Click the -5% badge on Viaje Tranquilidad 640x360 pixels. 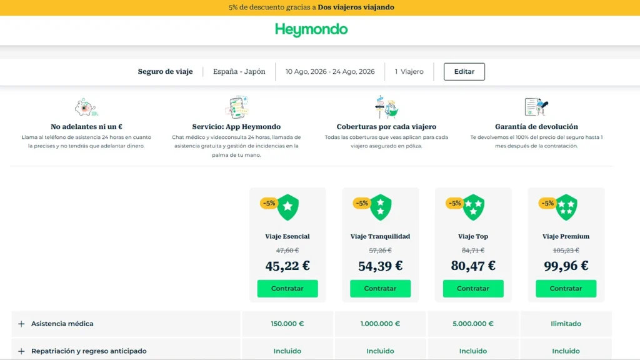(x=362, y=203)
